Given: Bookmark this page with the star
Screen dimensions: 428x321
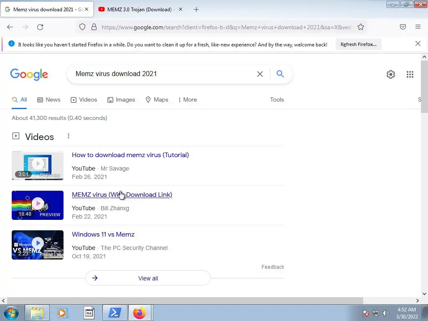Looking at the screenshot, I should click(361, 27).
